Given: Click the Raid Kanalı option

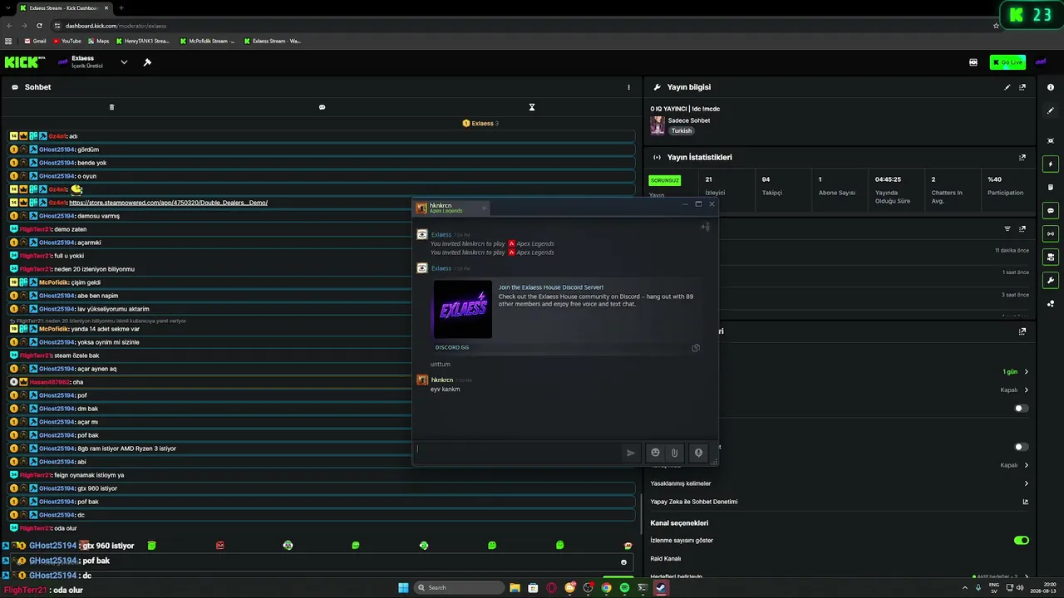Looking at the screenshot, I should 666,559.
